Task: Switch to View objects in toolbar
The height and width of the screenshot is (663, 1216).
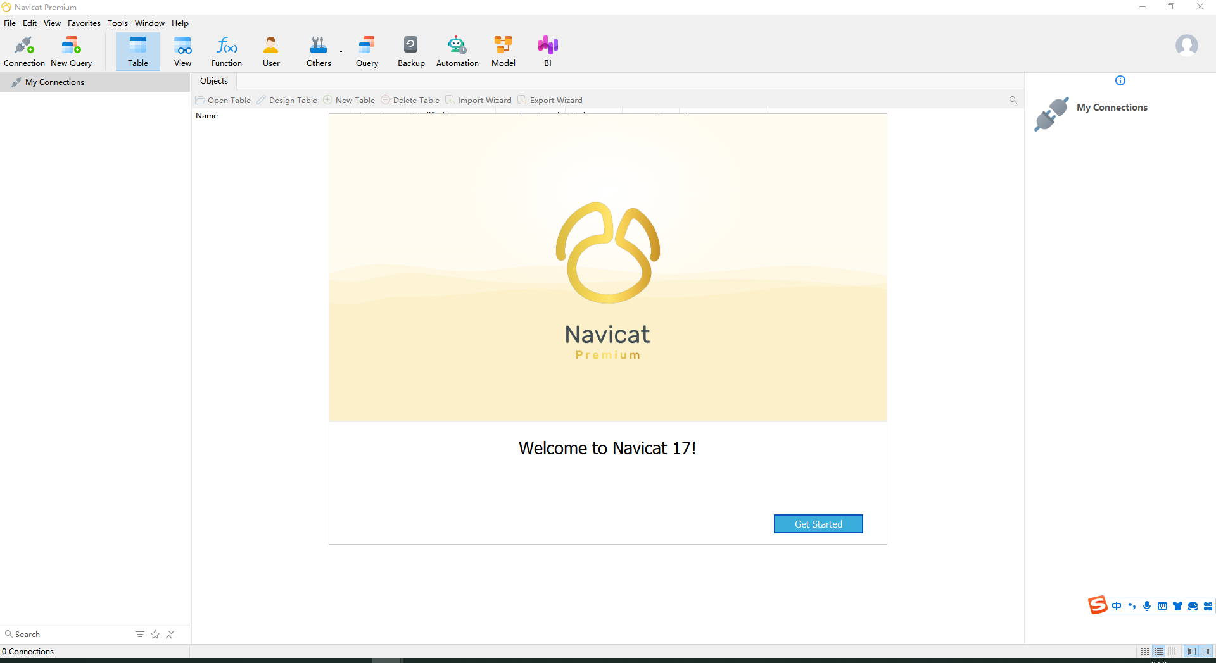Action: [182, 51]
